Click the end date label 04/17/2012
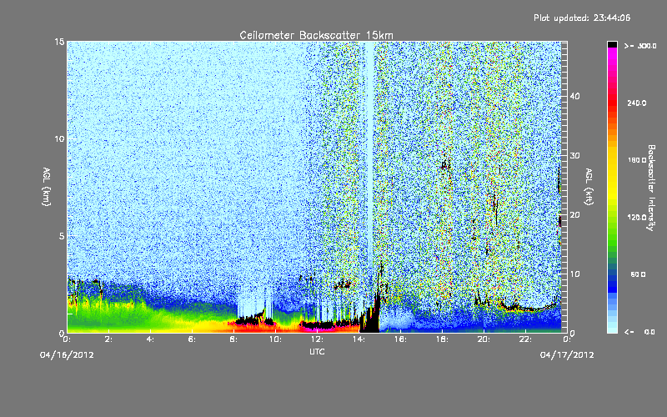 567,355
